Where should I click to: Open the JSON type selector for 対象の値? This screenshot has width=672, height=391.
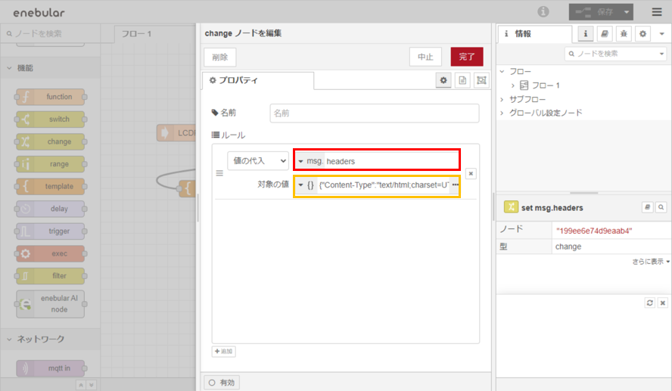306,185
